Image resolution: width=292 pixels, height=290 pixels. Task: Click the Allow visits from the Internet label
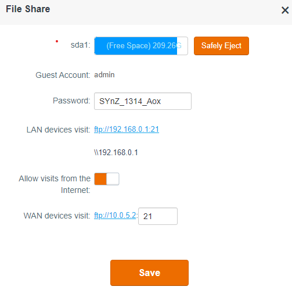click(55, 184)
